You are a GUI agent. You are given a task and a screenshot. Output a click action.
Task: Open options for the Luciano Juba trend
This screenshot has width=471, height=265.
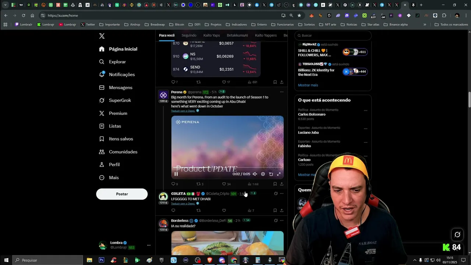[x=365, y=129]
